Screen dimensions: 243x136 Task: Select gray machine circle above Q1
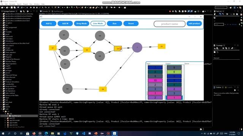(64, 35)
